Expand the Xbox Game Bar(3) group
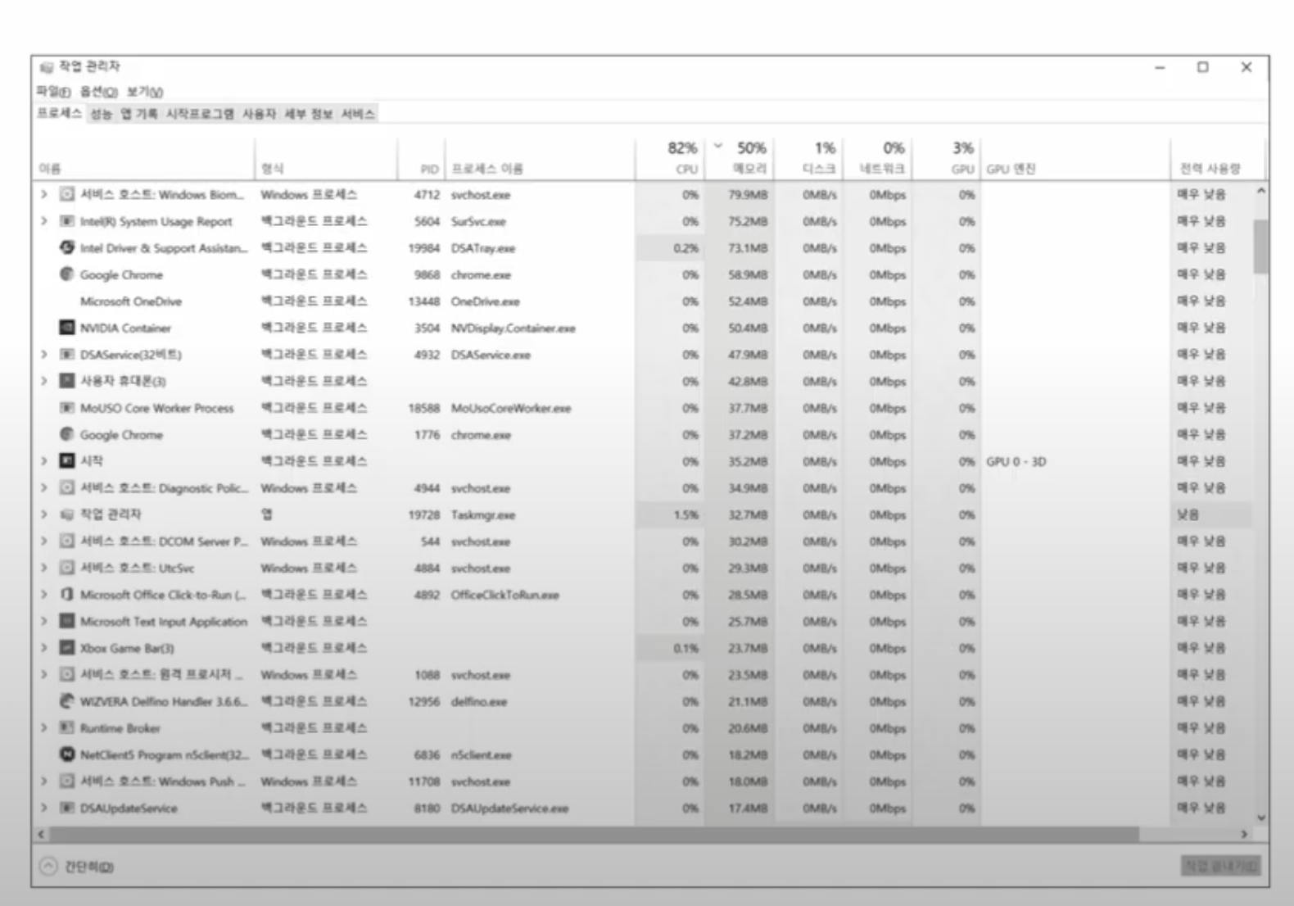The height and width of the screenshot is (906, 1294). 44,648
